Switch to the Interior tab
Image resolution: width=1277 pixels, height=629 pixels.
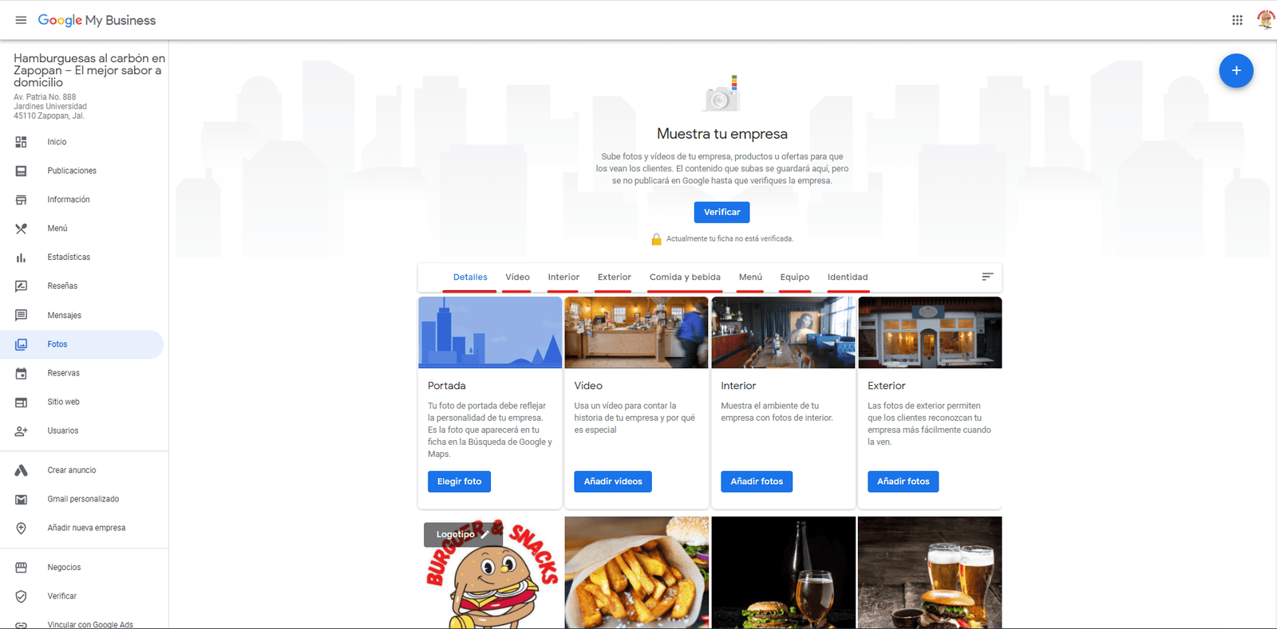tap(563, 277)
